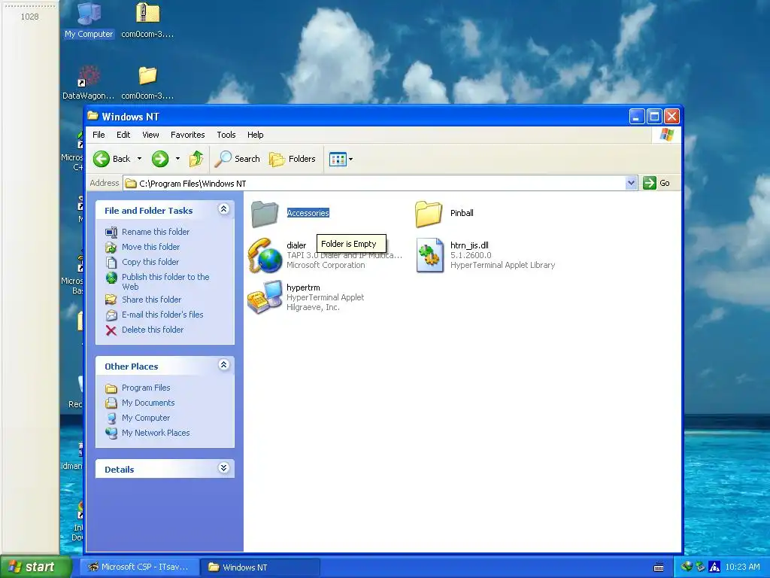Open the View menu
This screenshot has width=770, height=578.
pyautogui.click(x=150, y=135)
